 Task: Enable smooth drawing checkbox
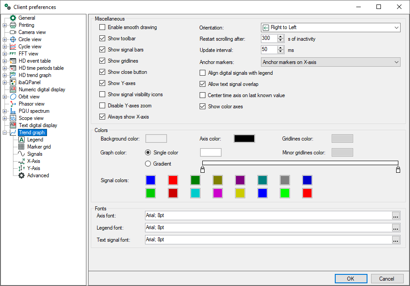click(x=102, y=27)
